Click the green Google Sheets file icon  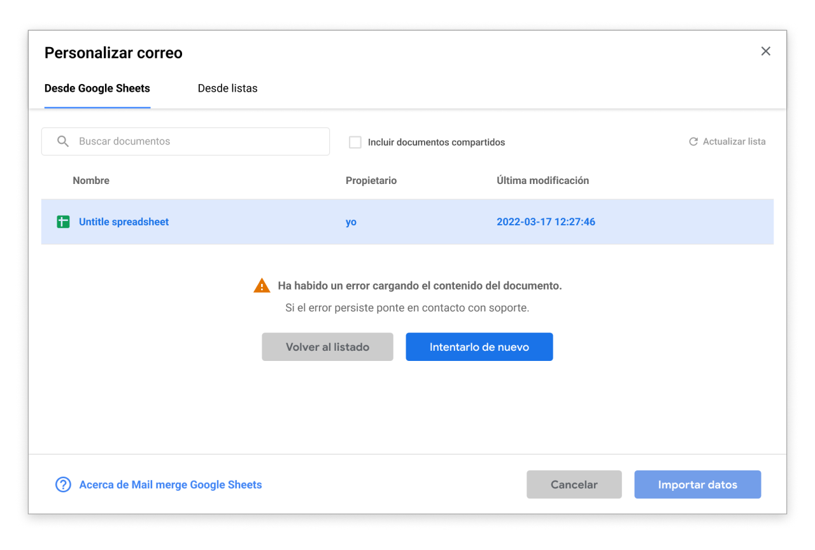point(62,222)
